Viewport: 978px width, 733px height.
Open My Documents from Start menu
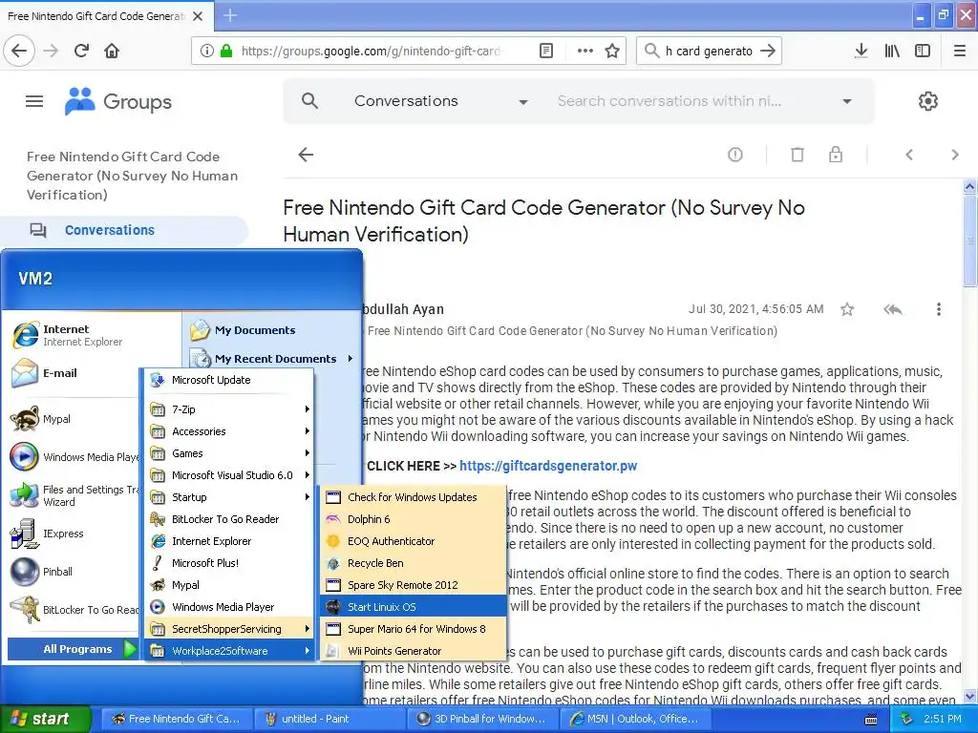coord(272,329)
